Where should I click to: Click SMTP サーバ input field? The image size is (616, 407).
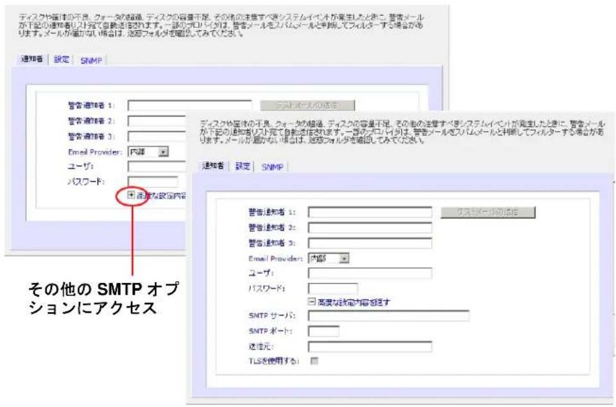[389, 316]
